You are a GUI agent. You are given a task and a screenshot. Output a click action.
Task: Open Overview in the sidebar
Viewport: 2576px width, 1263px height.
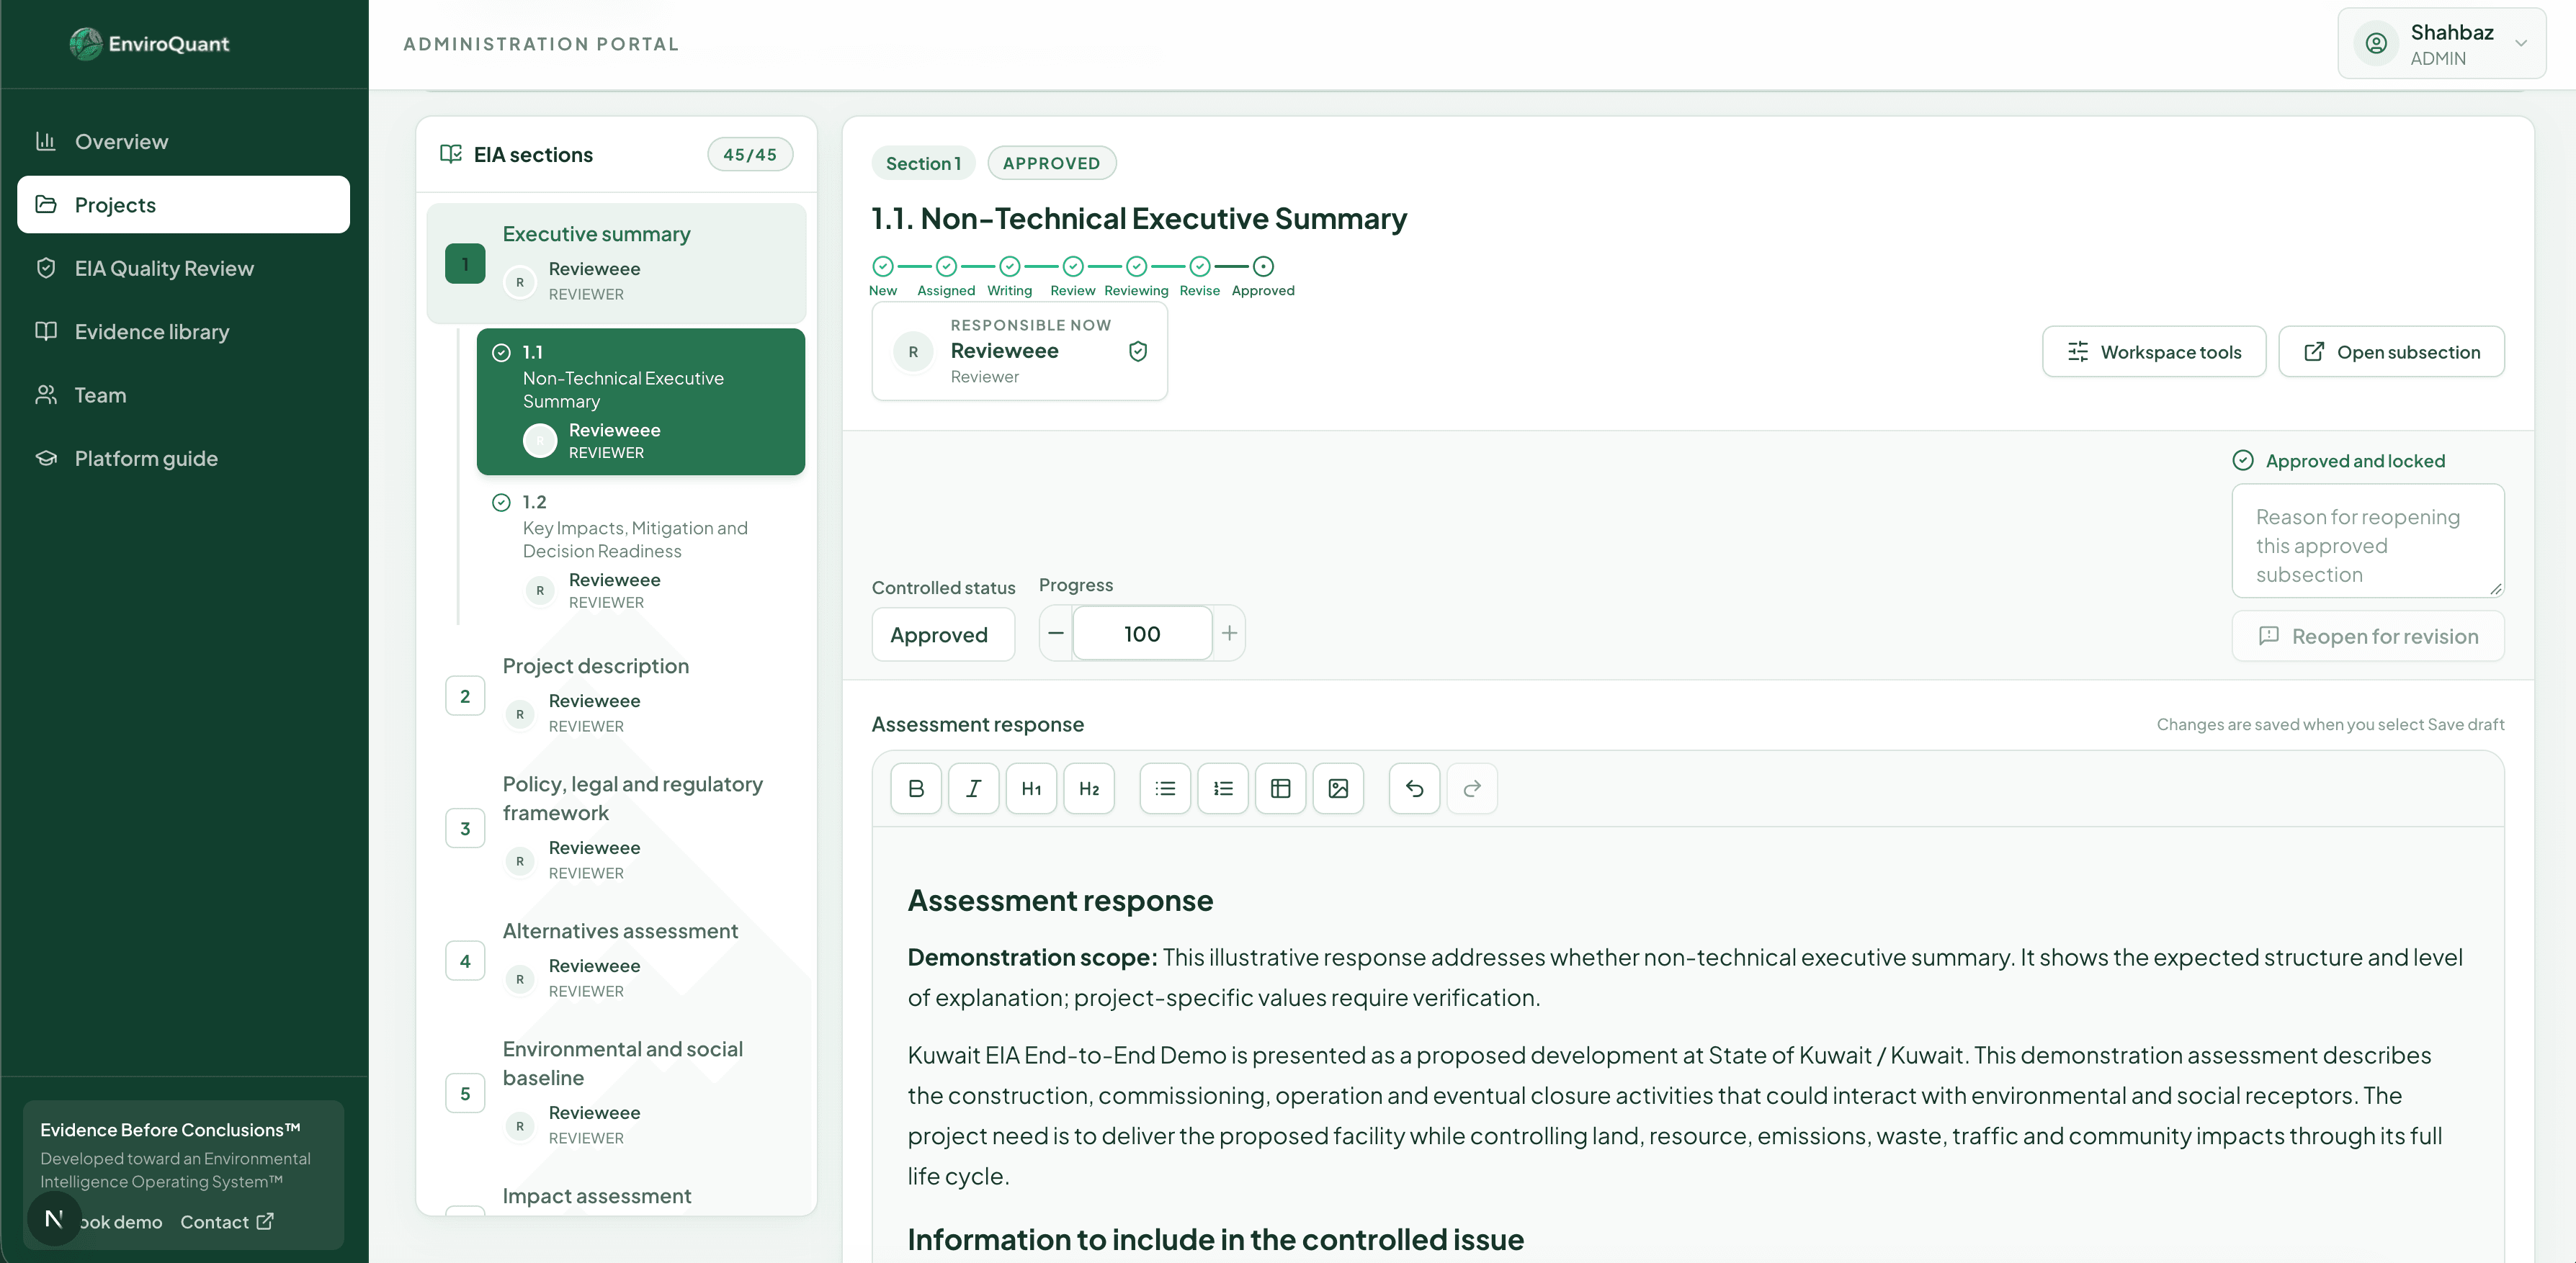183,141
